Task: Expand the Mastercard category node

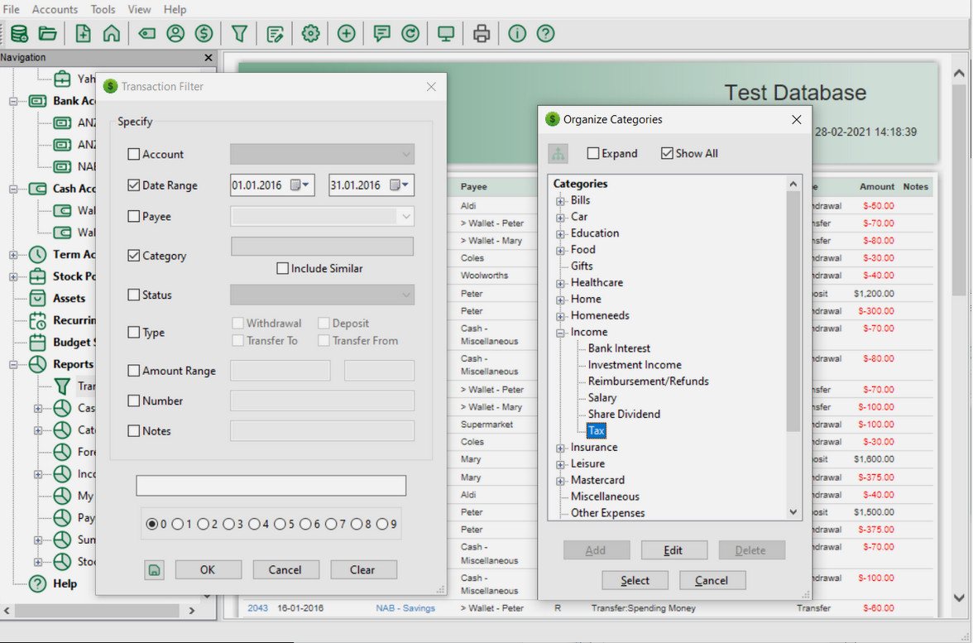Action: [x=560, y=481]
